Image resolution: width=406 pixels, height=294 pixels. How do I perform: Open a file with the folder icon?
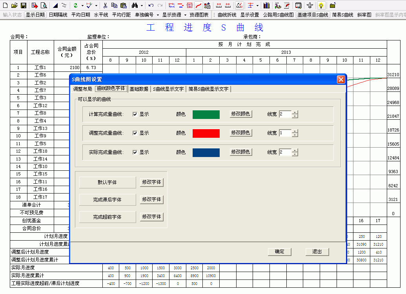[14, 5]
